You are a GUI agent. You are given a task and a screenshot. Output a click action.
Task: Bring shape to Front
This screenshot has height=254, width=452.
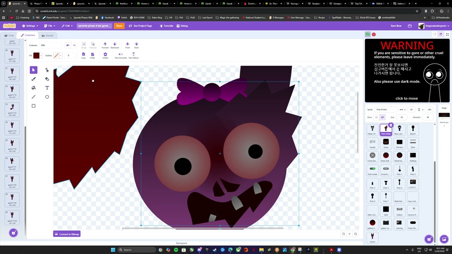pyautogui.click(x=127, y=45)
